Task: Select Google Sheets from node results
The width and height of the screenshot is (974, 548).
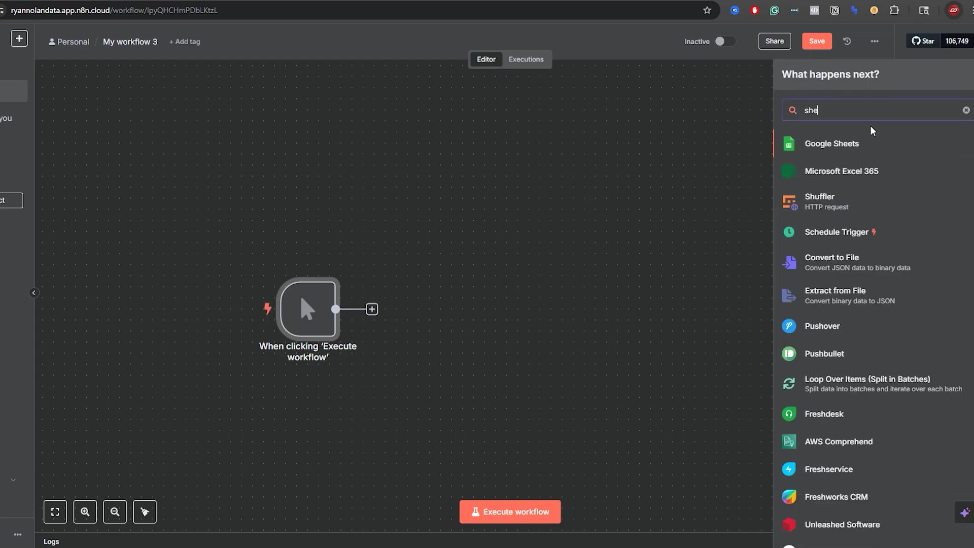Action: click(x=831, y=144)
